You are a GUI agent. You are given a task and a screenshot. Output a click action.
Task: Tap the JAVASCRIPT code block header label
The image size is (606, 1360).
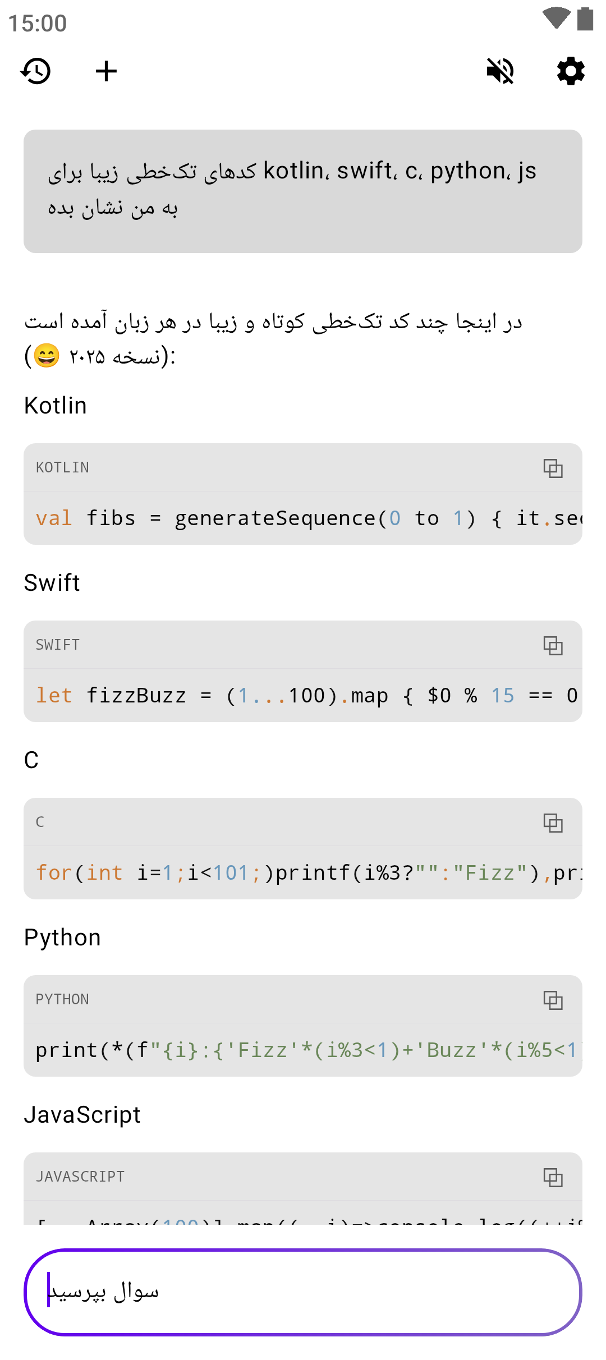80,1177
